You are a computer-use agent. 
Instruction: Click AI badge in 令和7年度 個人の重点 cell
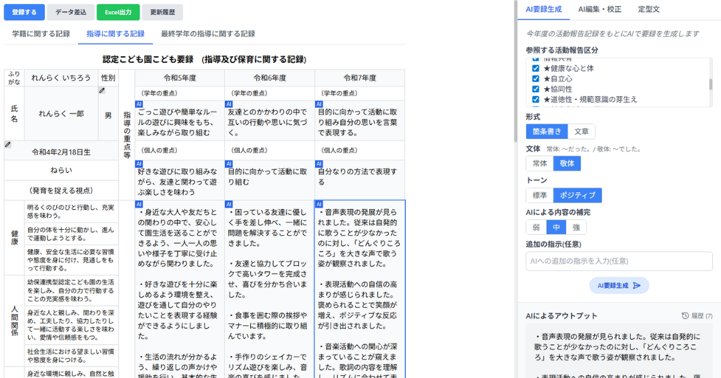[x=319, y=164]
